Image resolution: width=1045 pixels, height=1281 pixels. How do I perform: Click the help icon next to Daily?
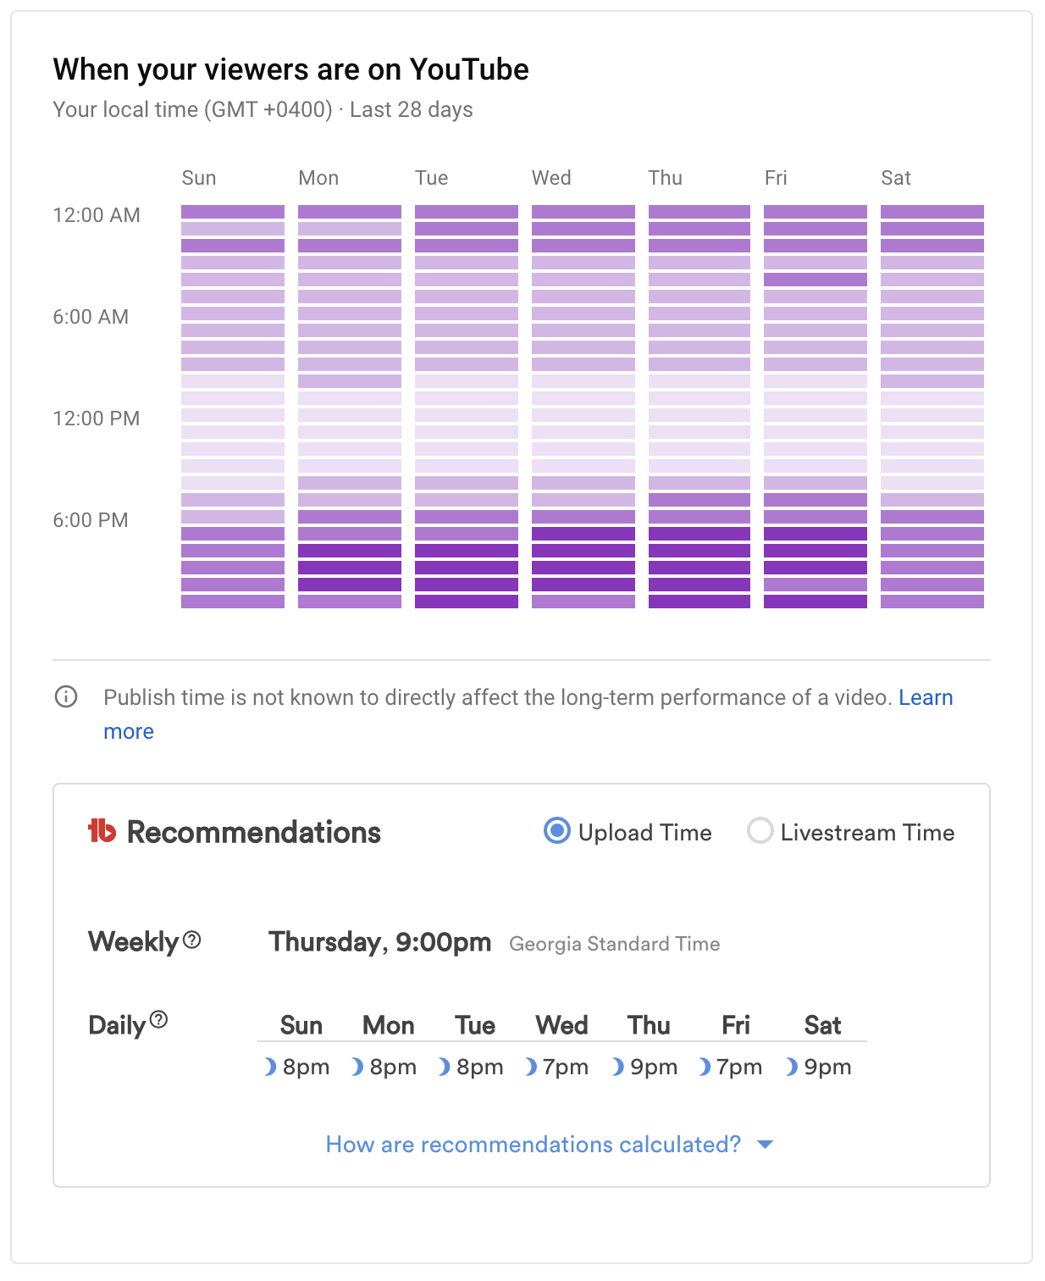coord(158,1019)
